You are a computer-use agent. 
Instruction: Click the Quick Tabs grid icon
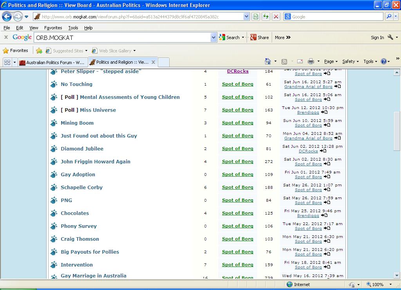[x=7, y=62]
